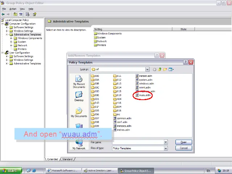Image resolution: width=232 pixels, height=174 pixels.
Task: Open the View menu icon in the dialog
Action: tap(171, 69)
